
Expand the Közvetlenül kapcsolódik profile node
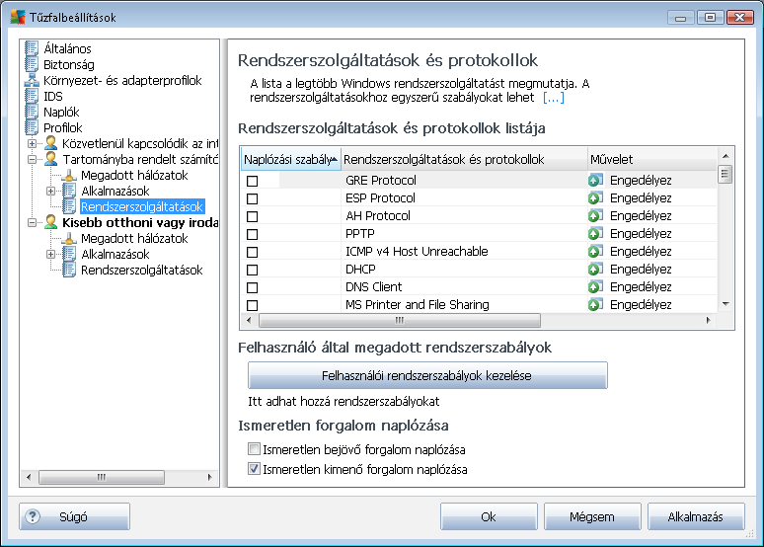(32, 144)
